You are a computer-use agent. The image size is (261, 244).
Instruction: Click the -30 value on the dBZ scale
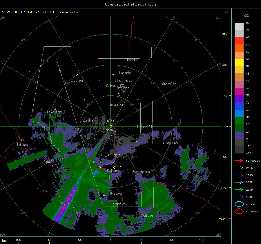[x=249, y=153]
